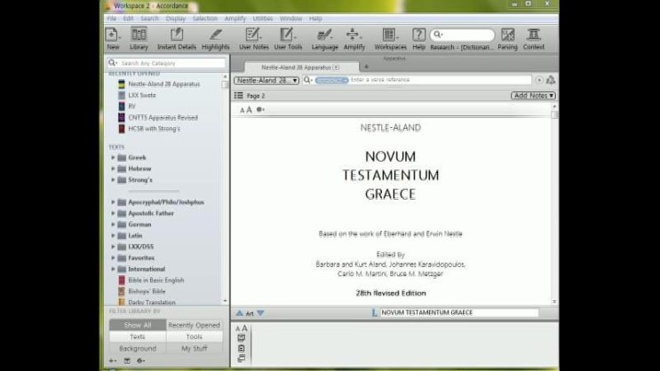Screen dimensions: 660x371
Task: Open LXX Swete from recently opened
Action: [x=142, y=95]
